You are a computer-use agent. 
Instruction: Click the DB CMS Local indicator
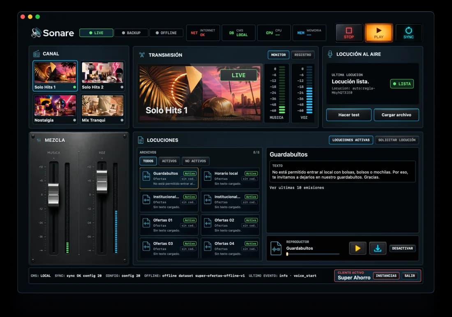point(238,32)
